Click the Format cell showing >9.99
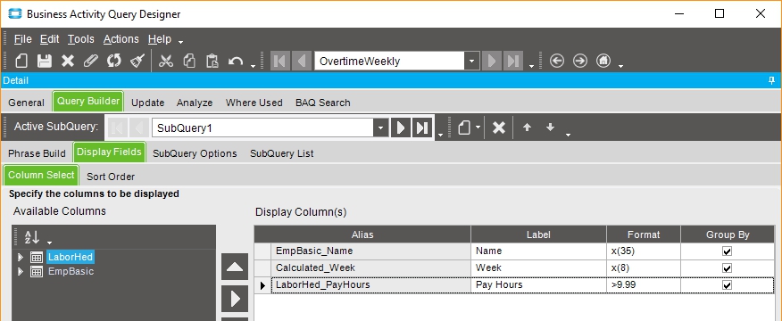782x321 pixels. point(644,285)
